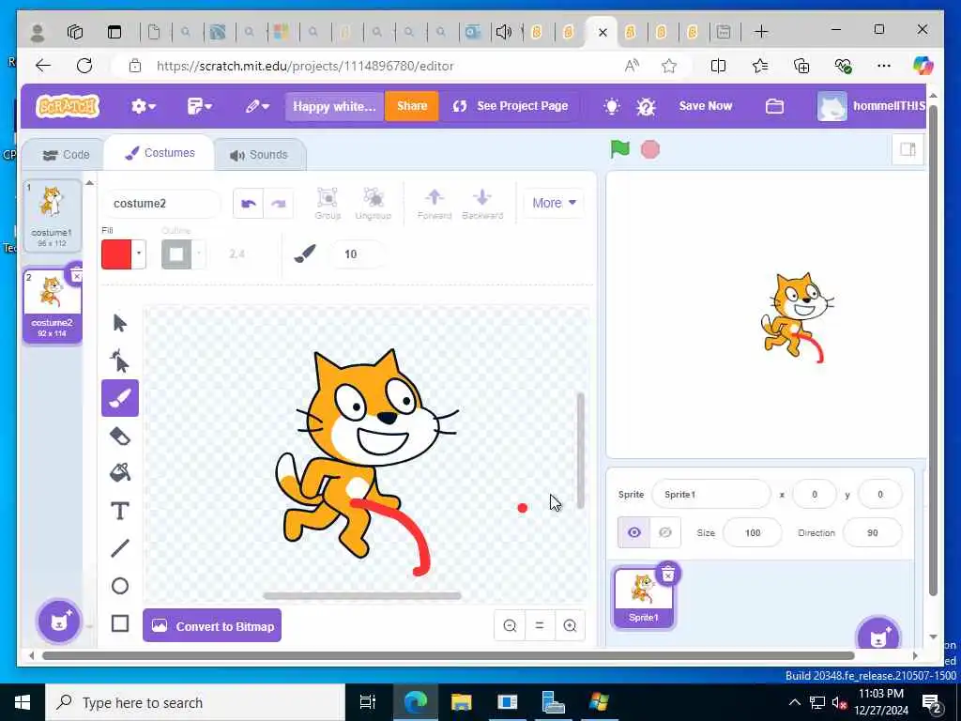
Task: Open the My Stuff folder icon
Action: click(774, 106)
